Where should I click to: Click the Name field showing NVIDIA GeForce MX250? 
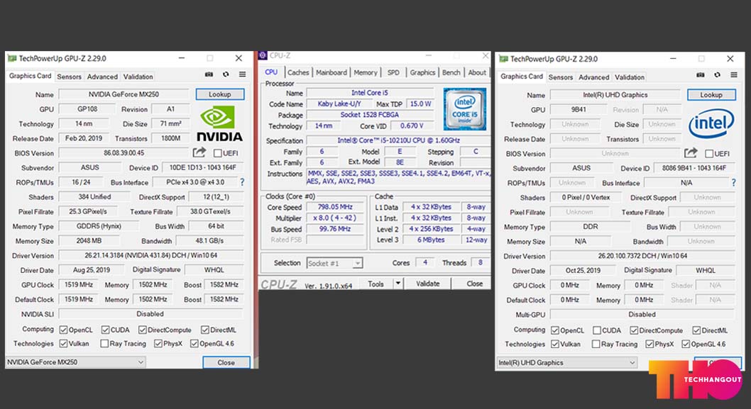point(124,94)
